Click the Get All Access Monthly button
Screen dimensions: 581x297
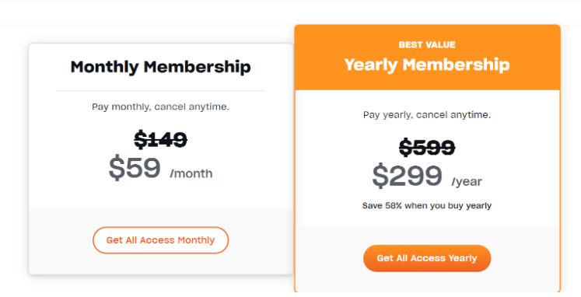pos(160,240)
